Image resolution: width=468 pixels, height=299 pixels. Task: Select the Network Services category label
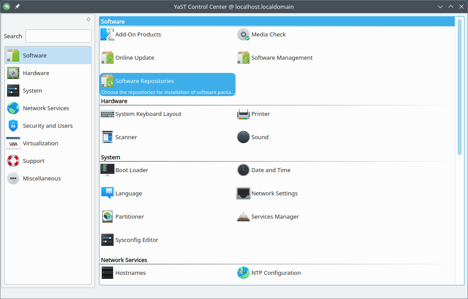click(x=46, y=108)
